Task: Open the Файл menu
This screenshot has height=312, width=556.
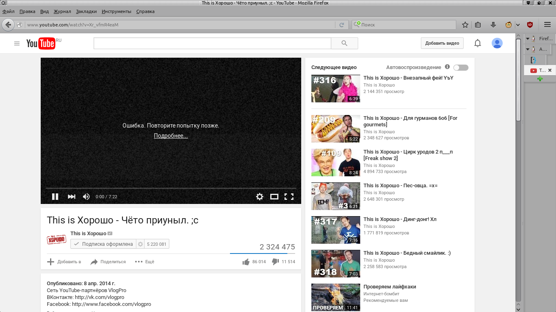Action: click(9, 11)
